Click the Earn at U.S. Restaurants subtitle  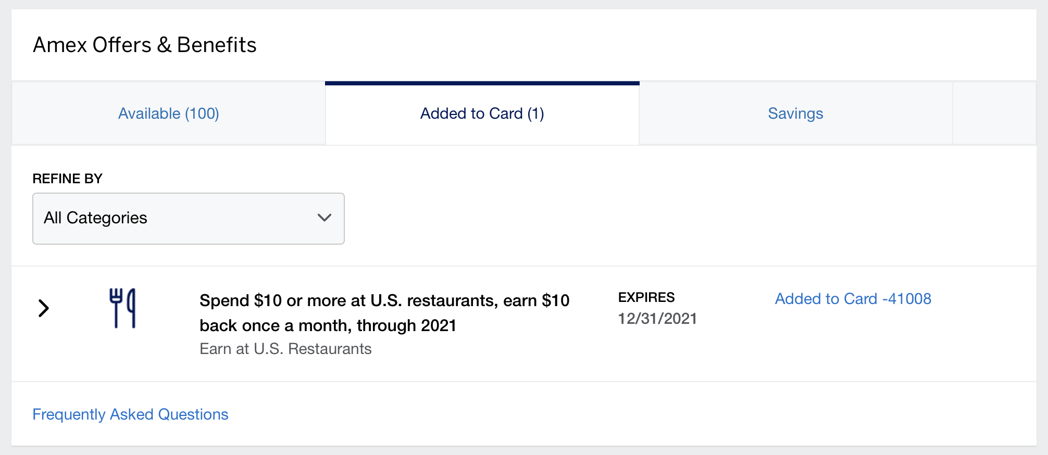[285, 349]
